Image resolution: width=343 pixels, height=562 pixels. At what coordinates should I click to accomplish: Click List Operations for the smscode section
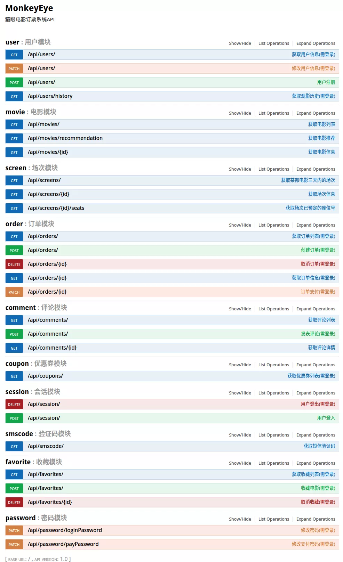[x=274, y=435]
